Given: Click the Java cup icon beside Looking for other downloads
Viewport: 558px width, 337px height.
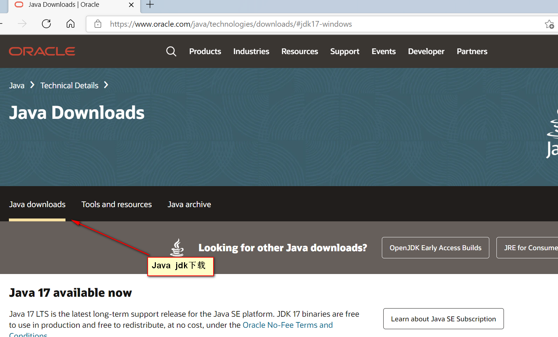Looking at the screenshot, I should (x=177, y=247).
